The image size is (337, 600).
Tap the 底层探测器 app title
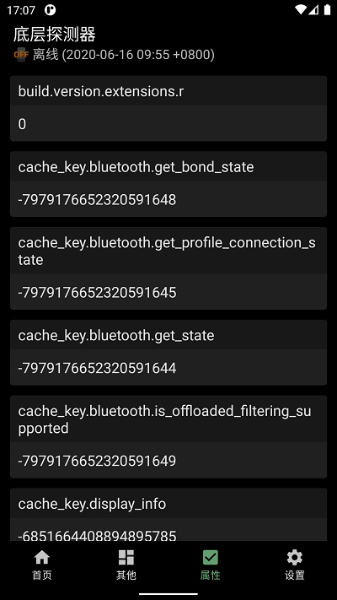coord(54,35)
